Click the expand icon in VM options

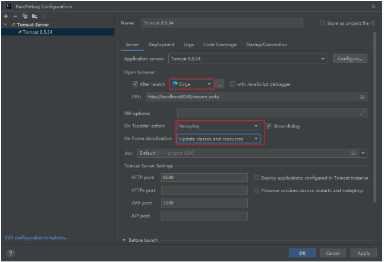point(361,113)
